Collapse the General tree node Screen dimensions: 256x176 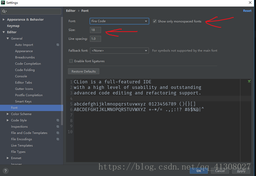click(x=8, y=38)
